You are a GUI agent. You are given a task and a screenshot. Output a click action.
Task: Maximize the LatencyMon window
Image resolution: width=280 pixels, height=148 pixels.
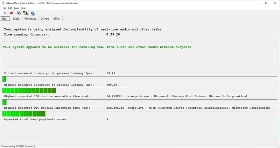pyautogui.click(x=266, y=3)
